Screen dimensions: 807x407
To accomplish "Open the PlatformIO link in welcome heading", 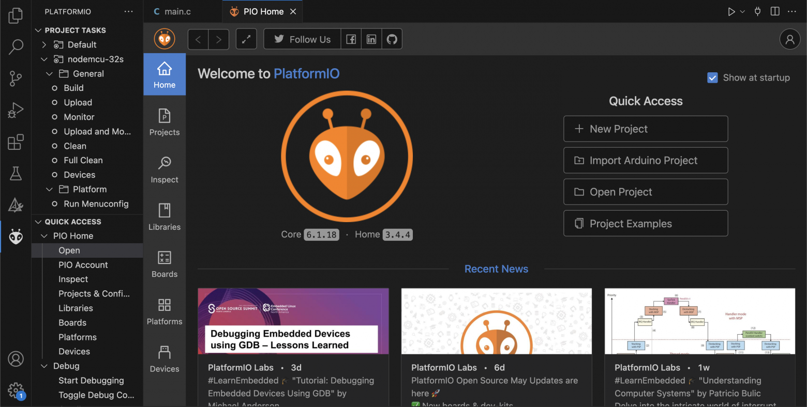I will point(306,73).
